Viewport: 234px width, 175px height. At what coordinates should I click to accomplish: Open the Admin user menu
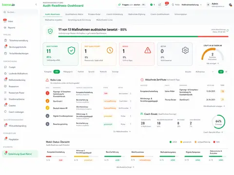coord(216,5)
